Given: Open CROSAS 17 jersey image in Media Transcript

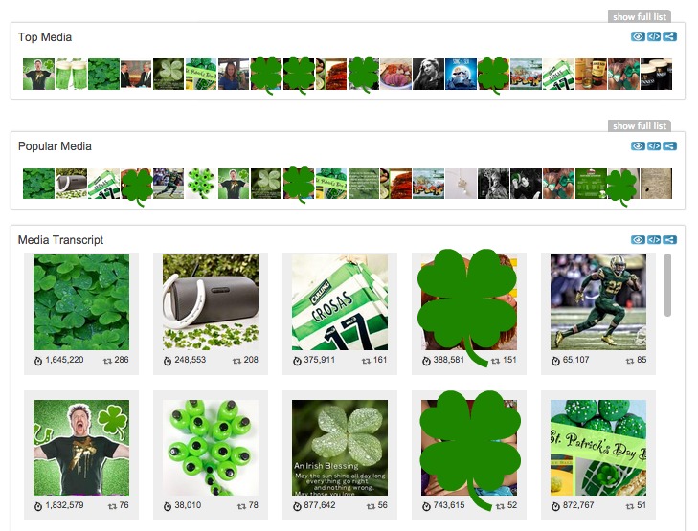Looking at the screenshot, I should [340, 302].
